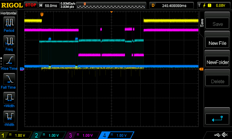
Task: Select channel 1 scale label 1.00 V
Action: click(20, 135)
